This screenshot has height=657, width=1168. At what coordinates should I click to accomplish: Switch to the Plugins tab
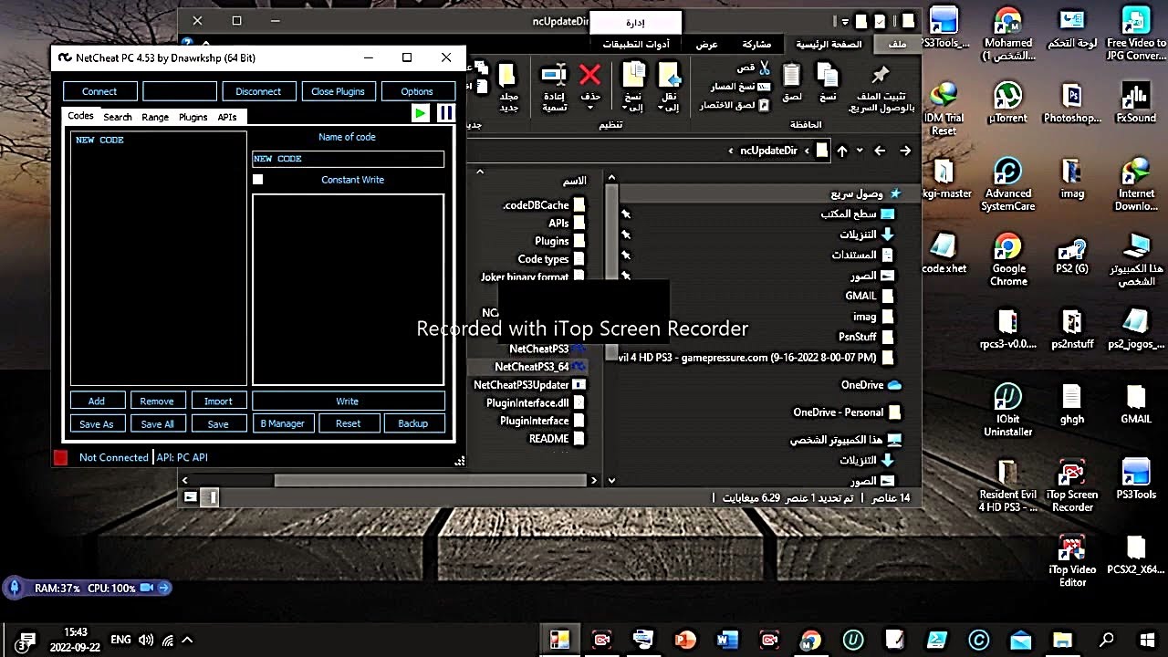click(x=193, y=117)
